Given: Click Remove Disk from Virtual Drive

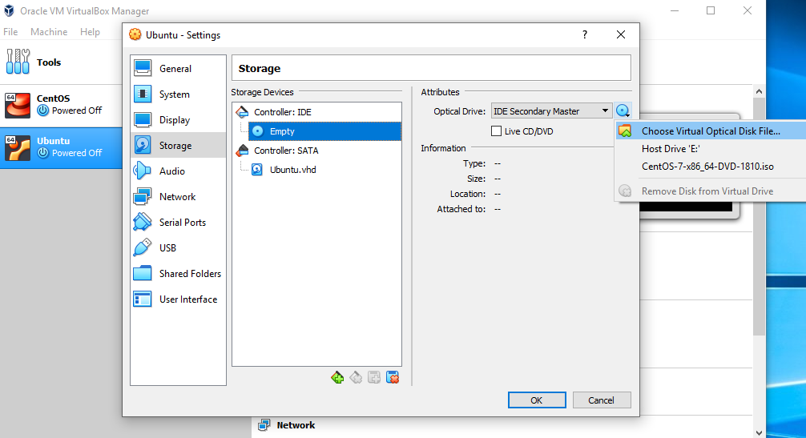Looking at the screenshot, I should pos(711,191).
